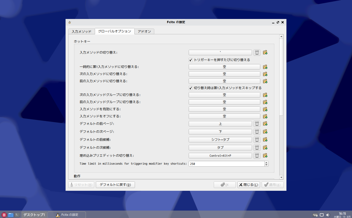Viewport: 352px width, 218px height.
Task: Change the シフト+タブ hotkey button
Action: [x=220, y=140]
